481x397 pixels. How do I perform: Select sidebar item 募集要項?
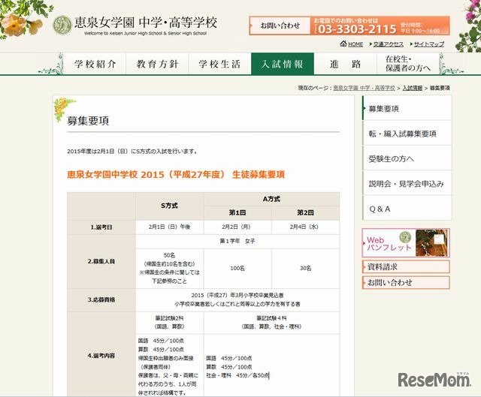click(x=407, y=108)
